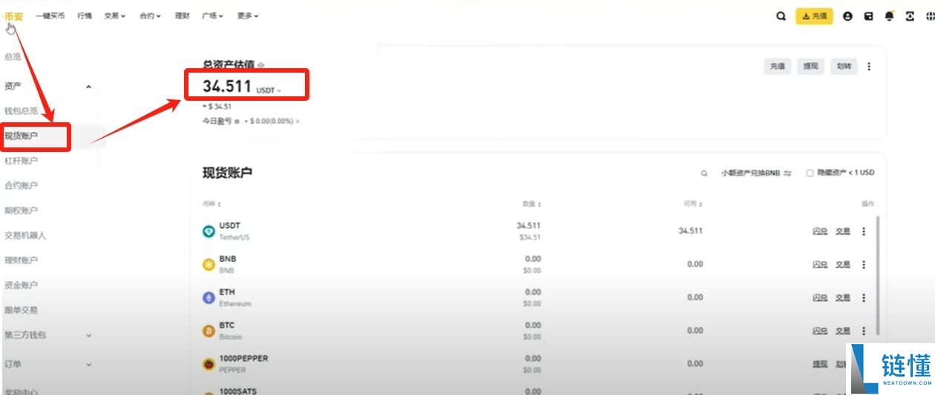The image size is (935, 395).
Task: Open the wallet icon in top bar
Action: (868, 16)
